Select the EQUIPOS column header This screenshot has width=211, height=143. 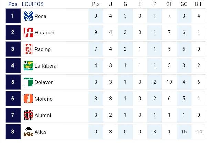(x=33, y=4)
